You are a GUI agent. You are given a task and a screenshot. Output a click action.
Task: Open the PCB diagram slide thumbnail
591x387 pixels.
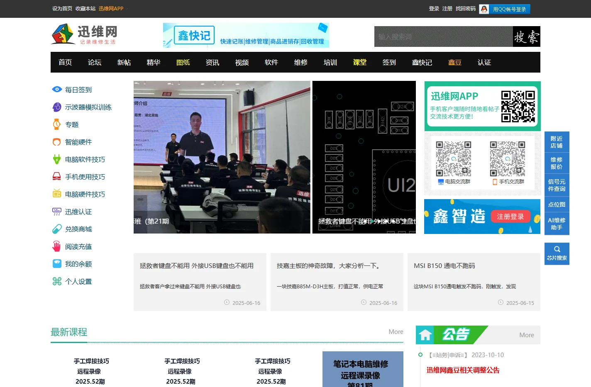coord(364,157)
